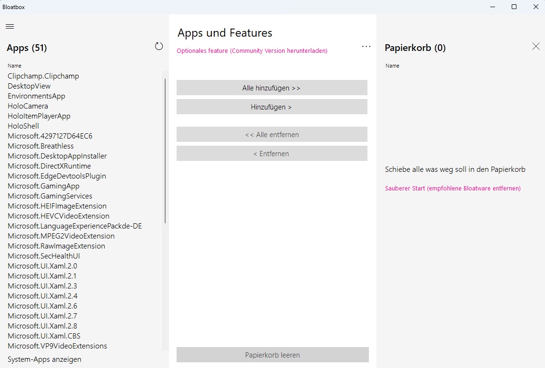Click the 'Sauberer Start' link
The width and height of the screenshot is (545, 368).
coord(453,189)
